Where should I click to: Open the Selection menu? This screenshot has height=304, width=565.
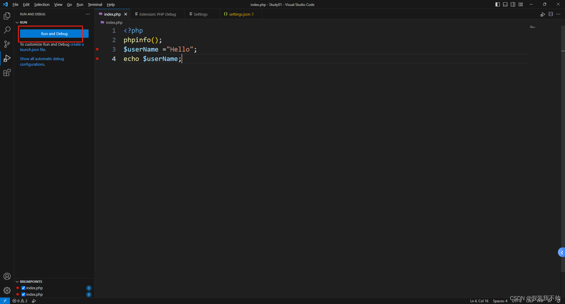pos(42,4)
